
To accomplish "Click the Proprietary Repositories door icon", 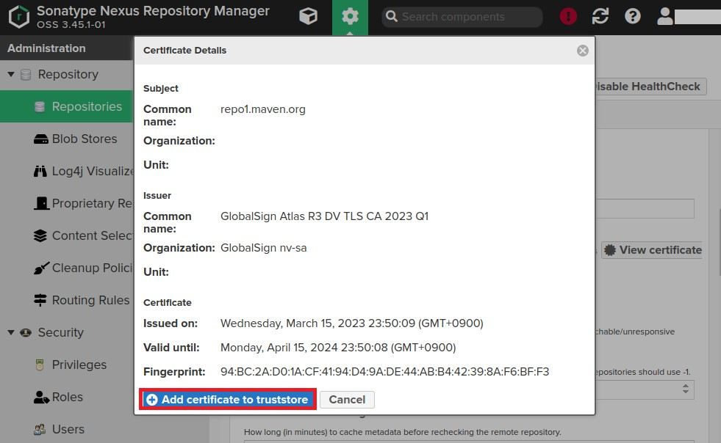I will [41, 203].
